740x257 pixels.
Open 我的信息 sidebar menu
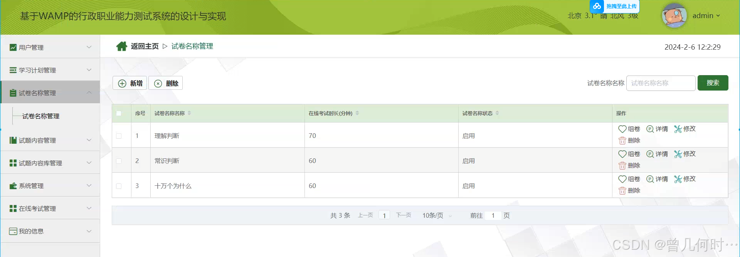coord(50,231)
